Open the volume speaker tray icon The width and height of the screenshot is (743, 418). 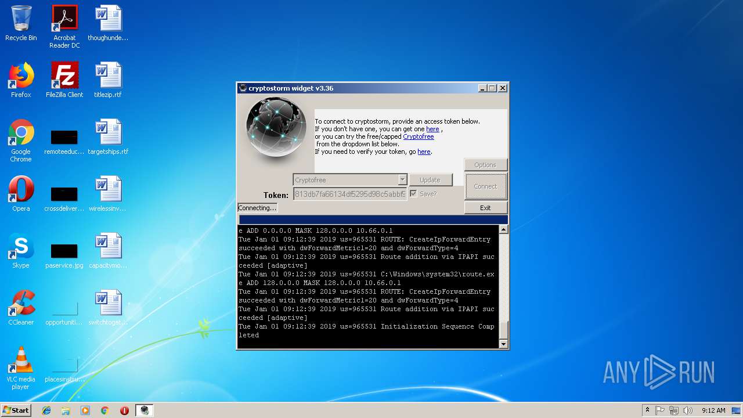point(688,410)
